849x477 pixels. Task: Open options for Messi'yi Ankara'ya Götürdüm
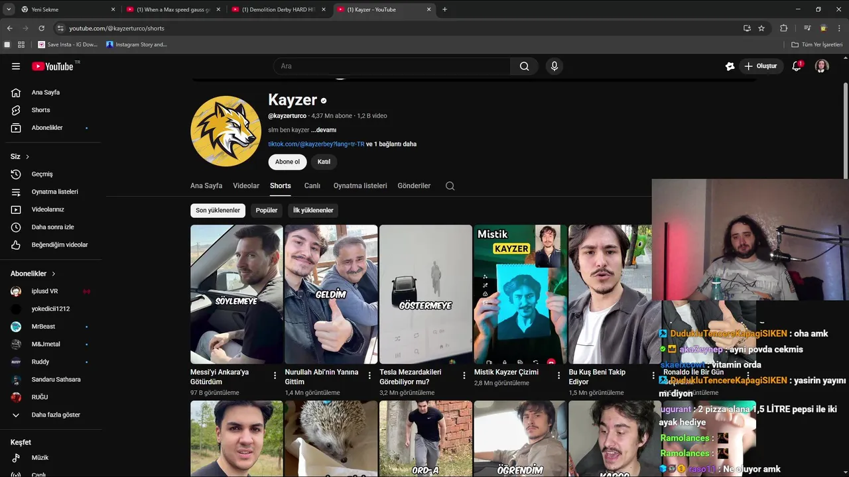(275, 376)
